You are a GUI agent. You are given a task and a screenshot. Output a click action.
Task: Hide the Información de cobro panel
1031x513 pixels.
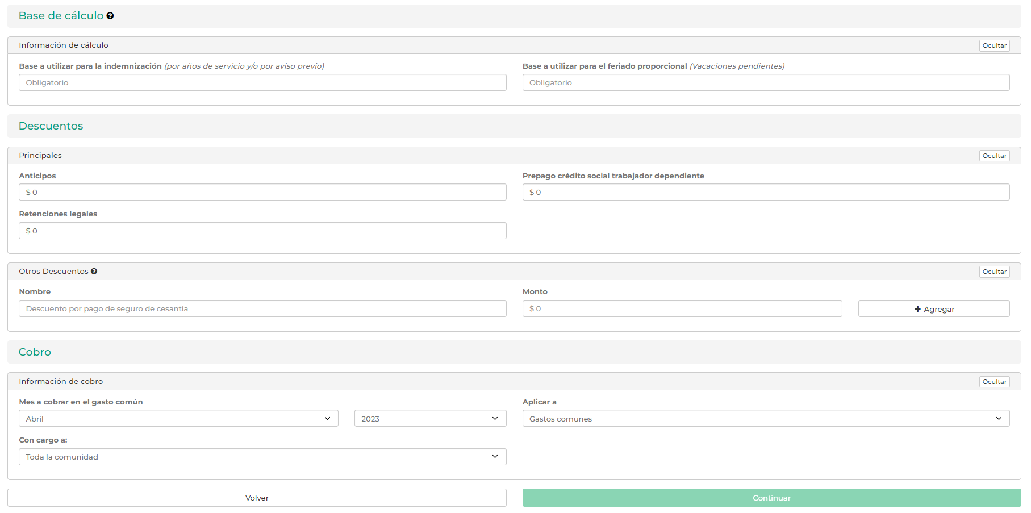pyautogui.click(x=994, y=382)
